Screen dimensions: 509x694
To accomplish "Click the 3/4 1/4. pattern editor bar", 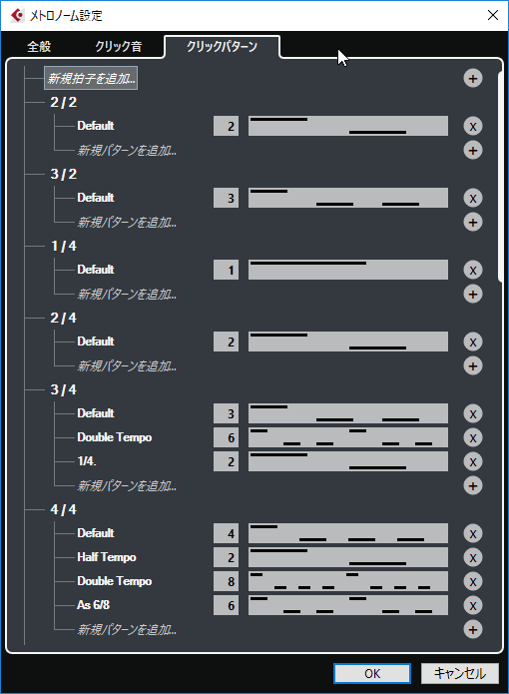I will [x=348, y=461].
